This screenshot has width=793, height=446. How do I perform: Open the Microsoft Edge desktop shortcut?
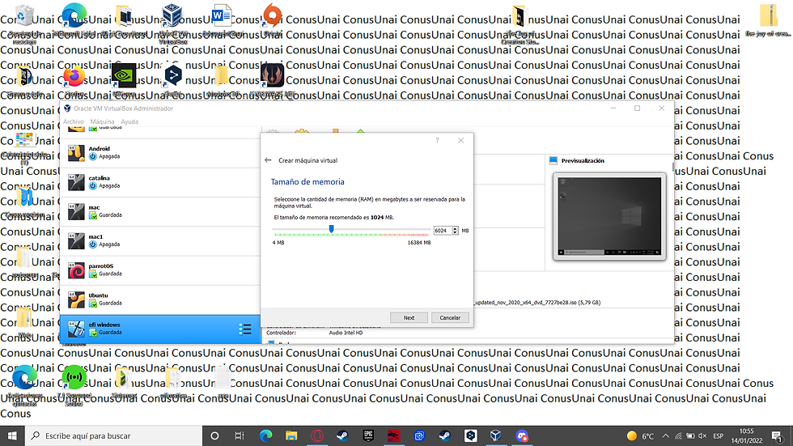[74, 20]
